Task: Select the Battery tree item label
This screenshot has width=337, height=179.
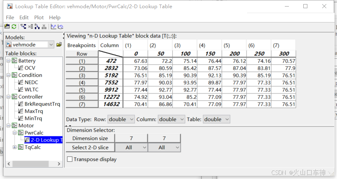Action: click(x=27, y=61)
